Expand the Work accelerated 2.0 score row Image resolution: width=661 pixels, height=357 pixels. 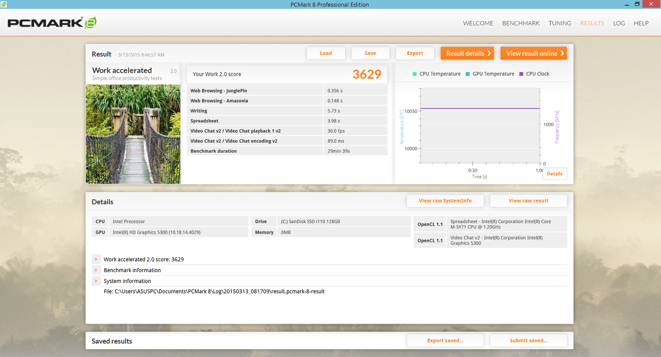[x=96, y=259]
